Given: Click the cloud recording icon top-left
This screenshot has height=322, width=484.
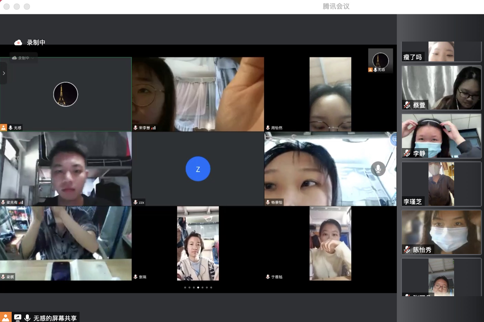Looking at the screenshot, I should pyautogui.click(x=17, y=42).
